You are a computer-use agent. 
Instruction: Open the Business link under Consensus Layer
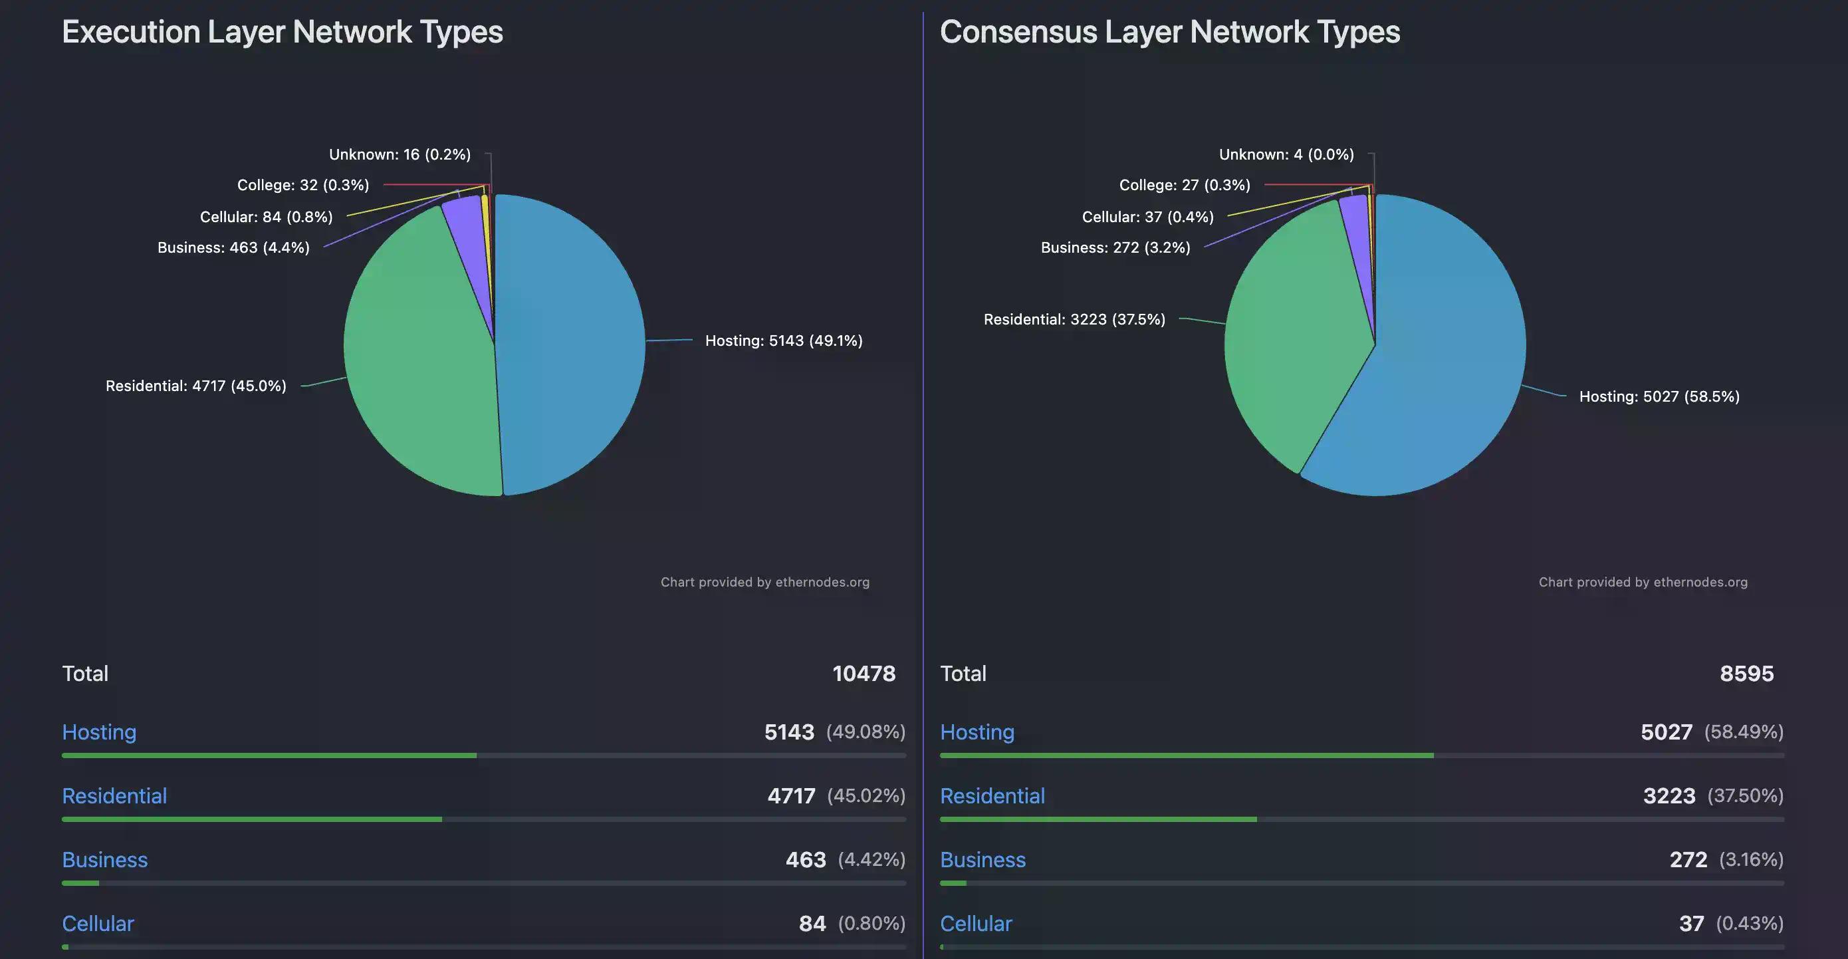[x=982, y=859]
